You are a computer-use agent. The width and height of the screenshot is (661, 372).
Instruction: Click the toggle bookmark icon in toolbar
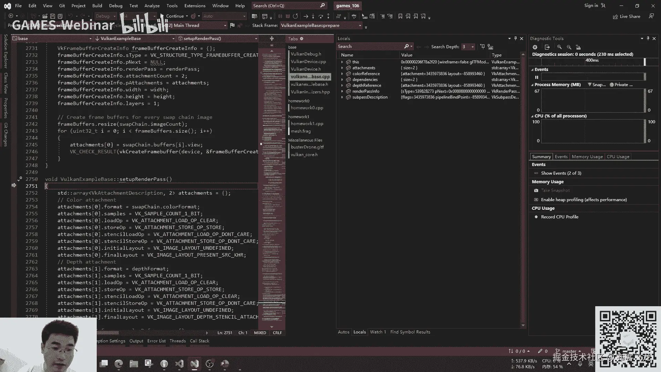400,16
